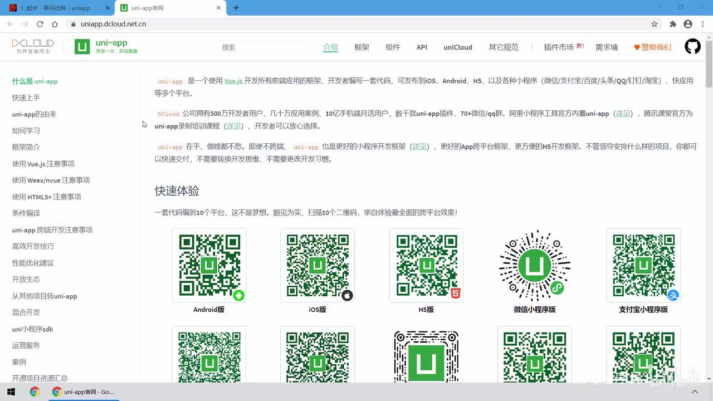
Task: Click the 赞助我们 link
Action: click(x=653, y=47)
